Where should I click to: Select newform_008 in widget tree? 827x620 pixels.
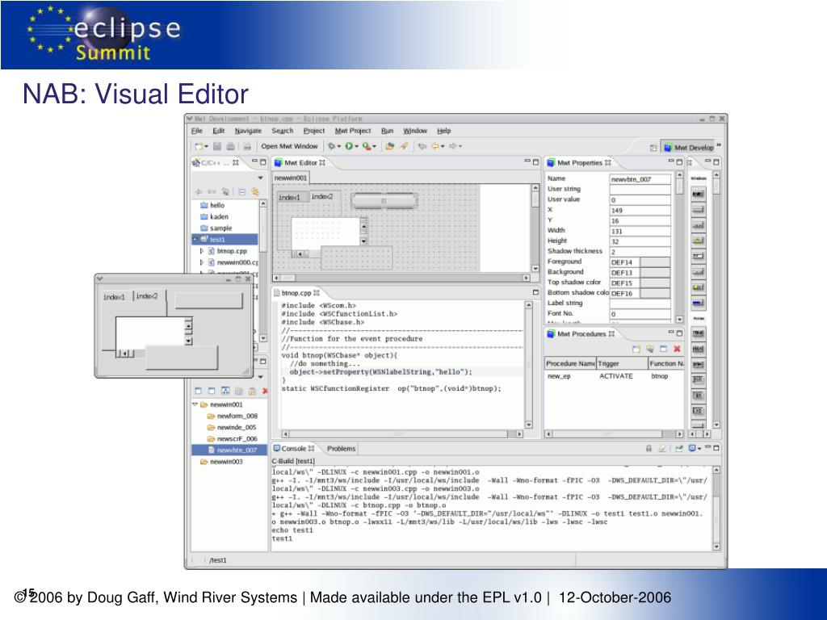[233, 416]
